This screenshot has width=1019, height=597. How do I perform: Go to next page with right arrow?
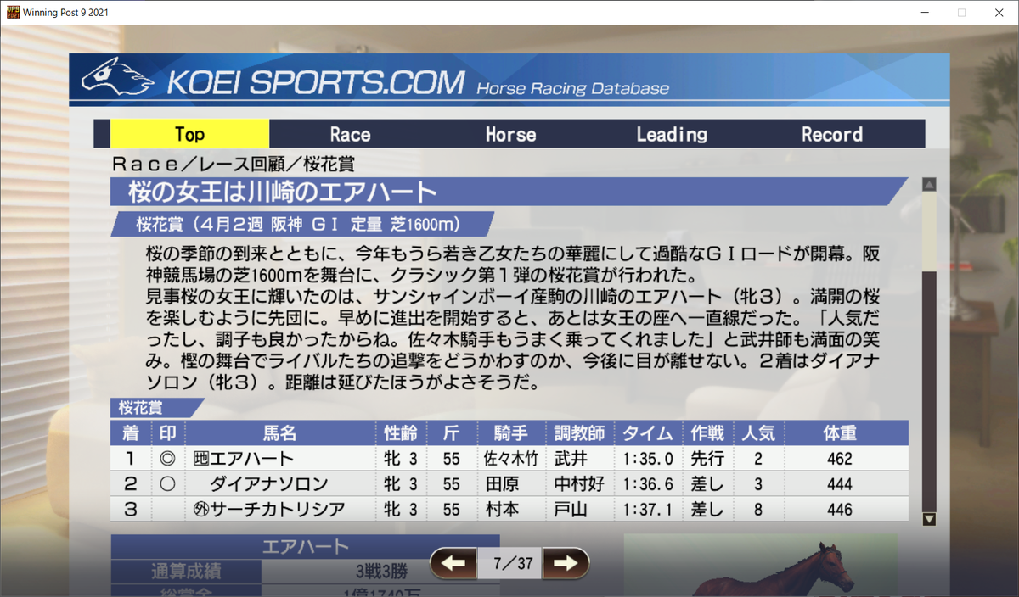coord(566,563)
